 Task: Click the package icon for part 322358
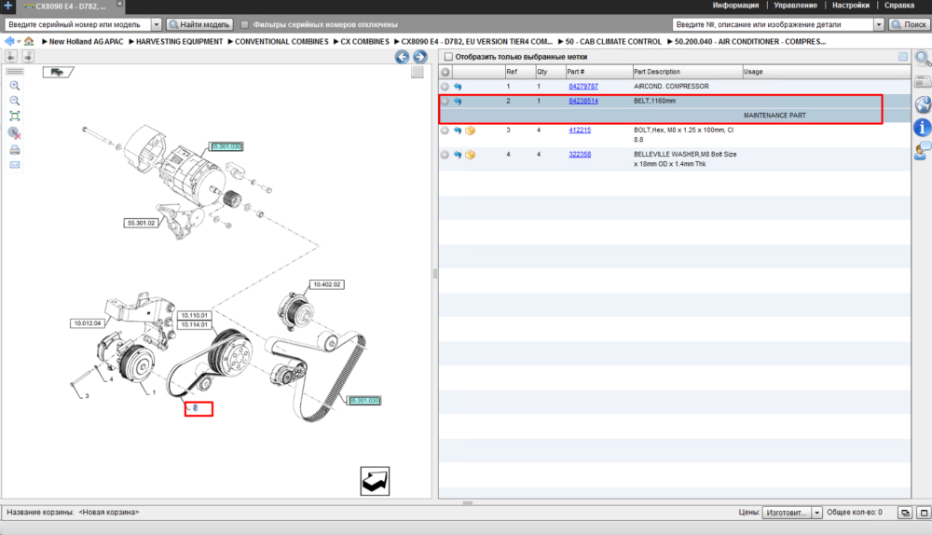tap(470, 155)
